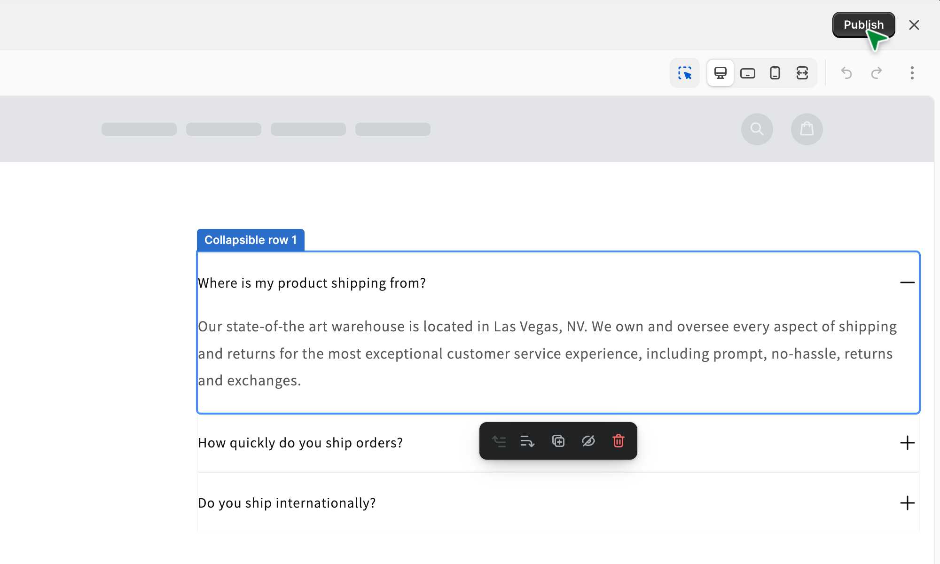Expand Do you ship internationally row
This screenshot has width=940, height=564.
click(907, 503)
